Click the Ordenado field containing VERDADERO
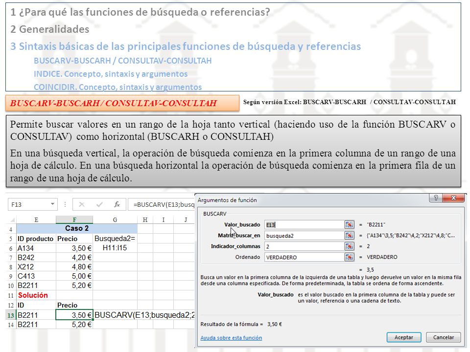 pos(304,257)
